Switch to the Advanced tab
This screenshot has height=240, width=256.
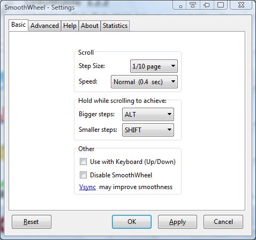pyautogui.click(x=44, y=26)
